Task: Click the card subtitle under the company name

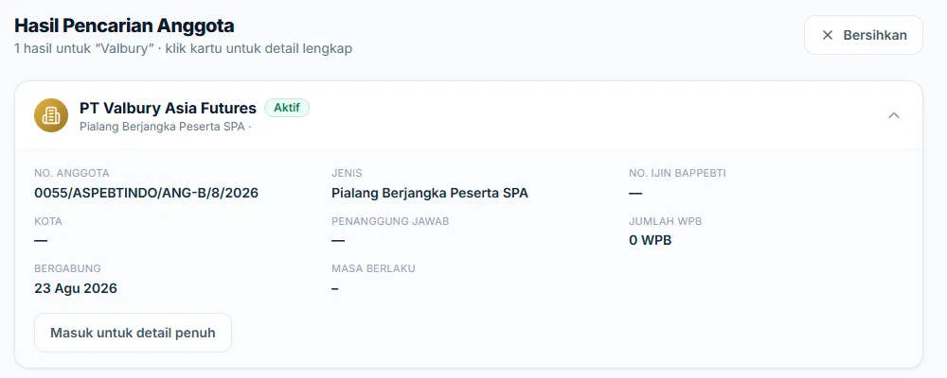Action: (166, 128)
